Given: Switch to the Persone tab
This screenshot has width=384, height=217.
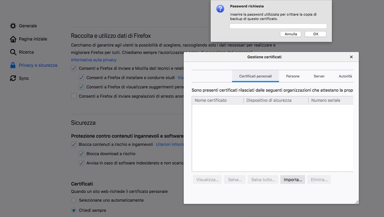Looking at the screenshot, I should (293, 76).
